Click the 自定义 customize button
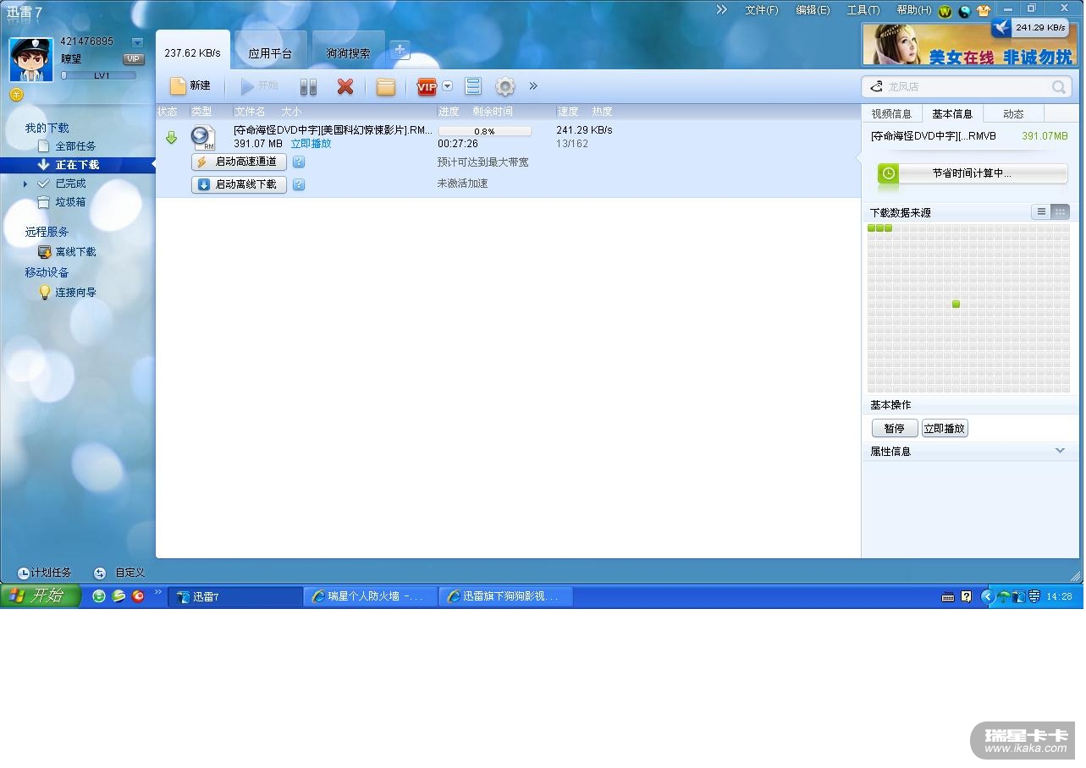The height and width of the screenshot is (768, 1086). (119, 573)
